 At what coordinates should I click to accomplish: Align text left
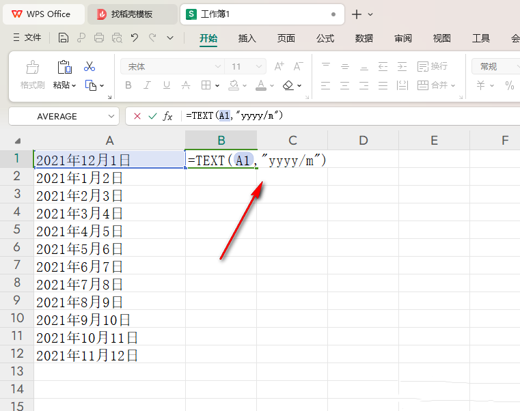326,85
